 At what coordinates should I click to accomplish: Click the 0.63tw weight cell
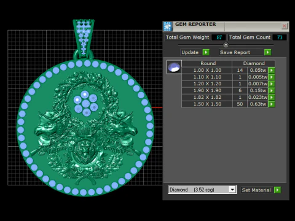click(x=258, y=104)
